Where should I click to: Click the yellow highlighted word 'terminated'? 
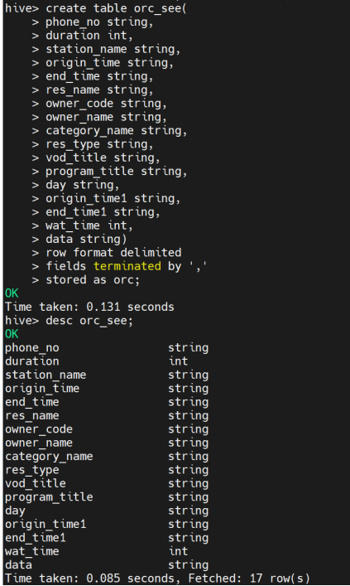point(127,266)
